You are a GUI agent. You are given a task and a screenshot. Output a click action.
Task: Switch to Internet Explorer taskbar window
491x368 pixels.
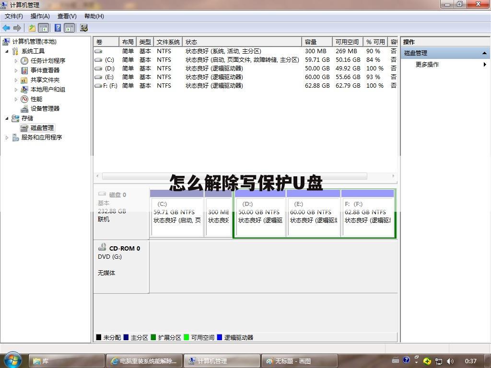[x=144, y=361]
